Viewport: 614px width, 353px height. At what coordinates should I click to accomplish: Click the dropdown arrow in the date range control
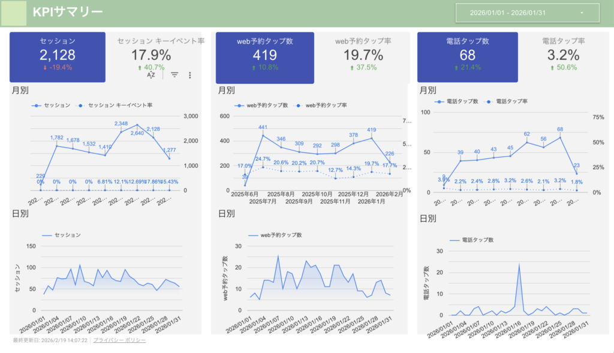(x=582, y=13)
